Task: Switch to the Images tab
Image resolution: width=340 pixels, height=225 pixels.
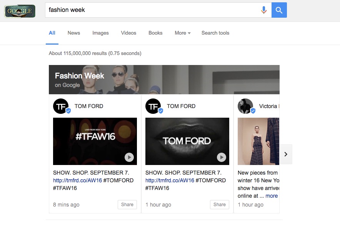Action: 100,33
